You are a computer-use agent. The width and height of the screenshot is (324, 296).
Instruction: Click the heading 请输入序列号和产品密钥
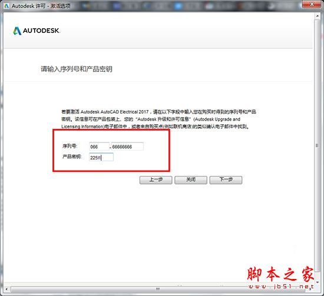click(x=77, y=69)
